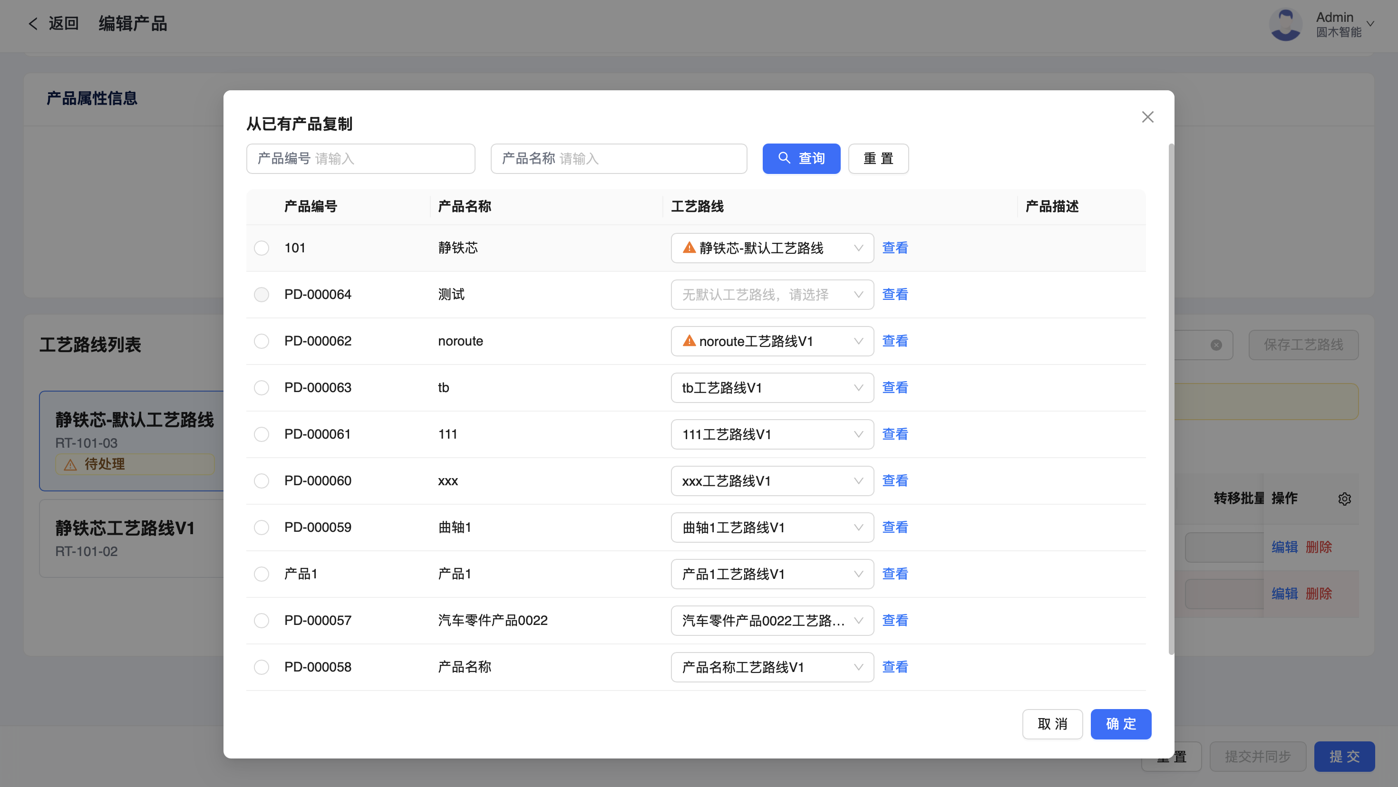Click the Admin user avatar
The image size is (1398, 787).
(1285, 24)
